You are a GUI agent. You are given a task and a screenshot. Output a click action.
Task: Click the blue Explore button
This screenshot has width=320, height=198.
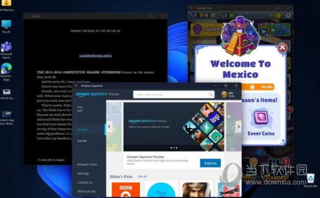tap(210, 163)
